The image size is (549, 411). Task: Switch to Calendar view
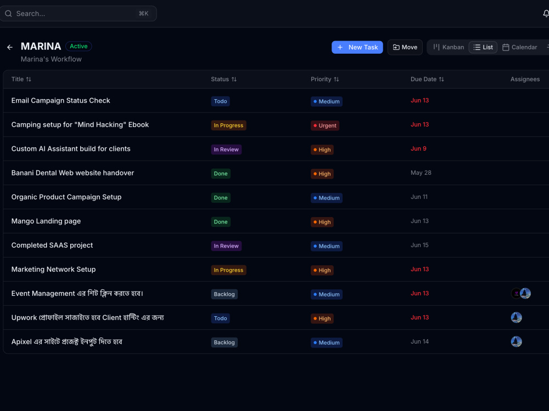coord(519,47)
